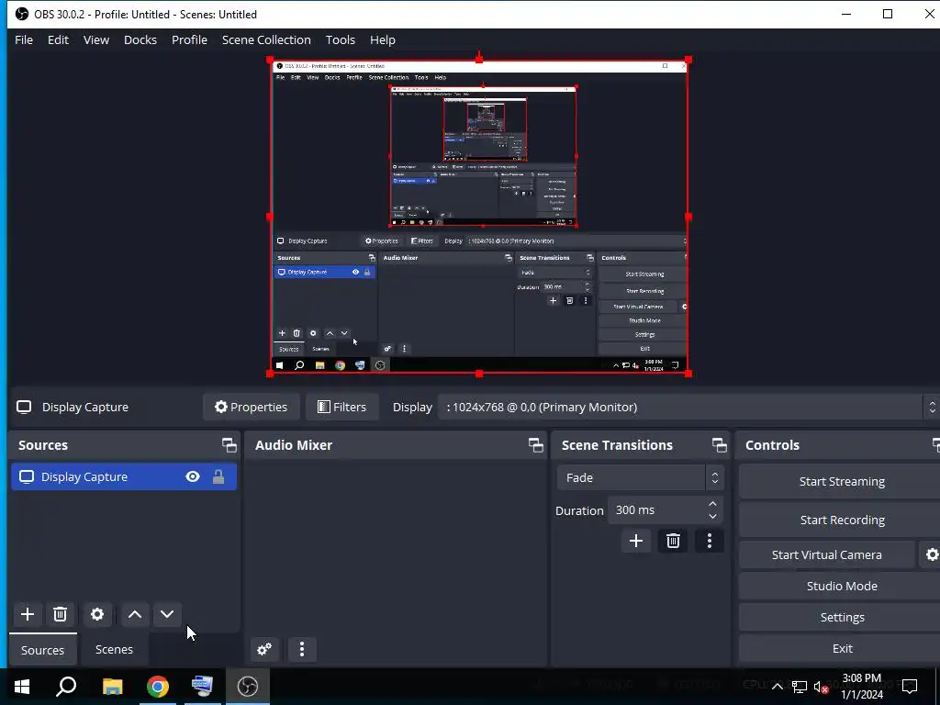940x705 pixels.
Task: Click the network tray icon
Action: [x=800, y=687]
